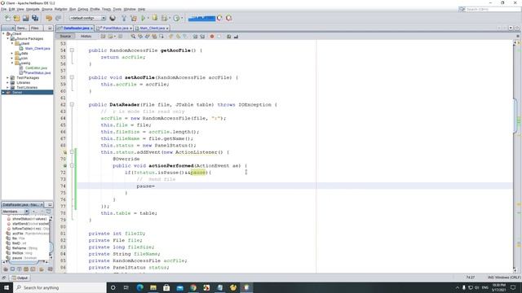Screen dimensions: 522x293
Task: Open the Run Project dropdown arrow
Action: click(148, 18)
